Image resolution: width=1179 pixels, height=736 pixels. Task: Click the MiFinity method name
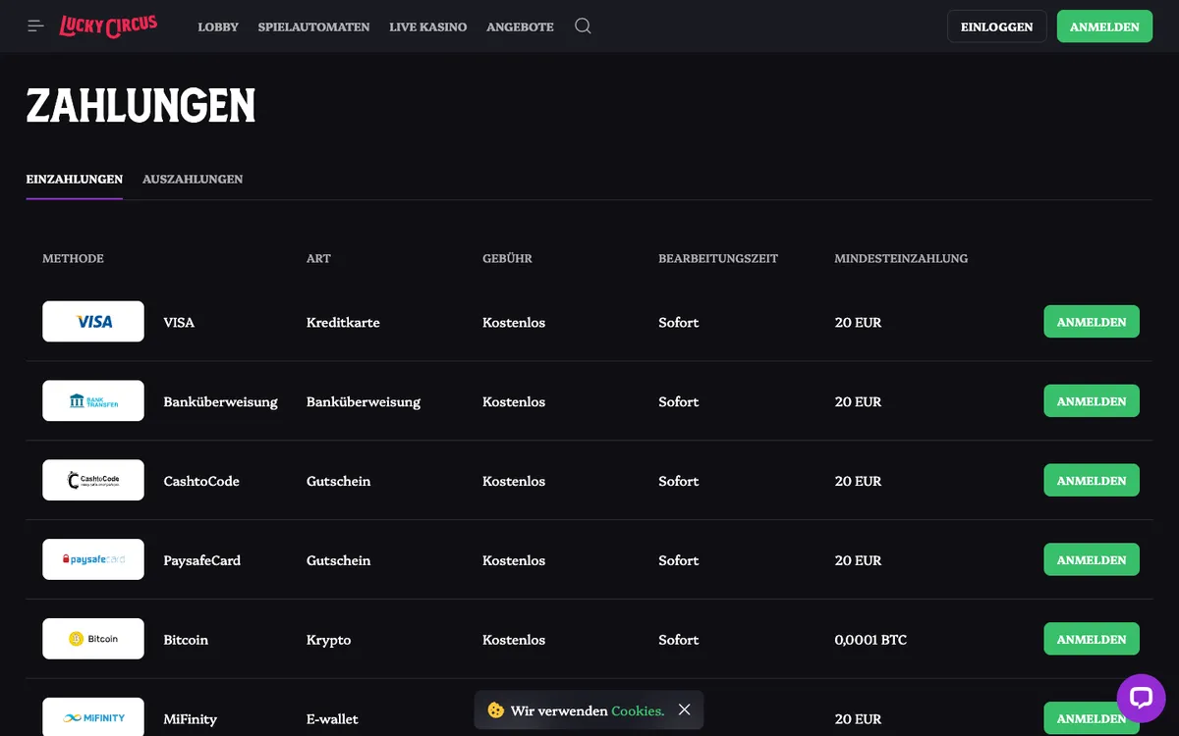coord(191,719)
